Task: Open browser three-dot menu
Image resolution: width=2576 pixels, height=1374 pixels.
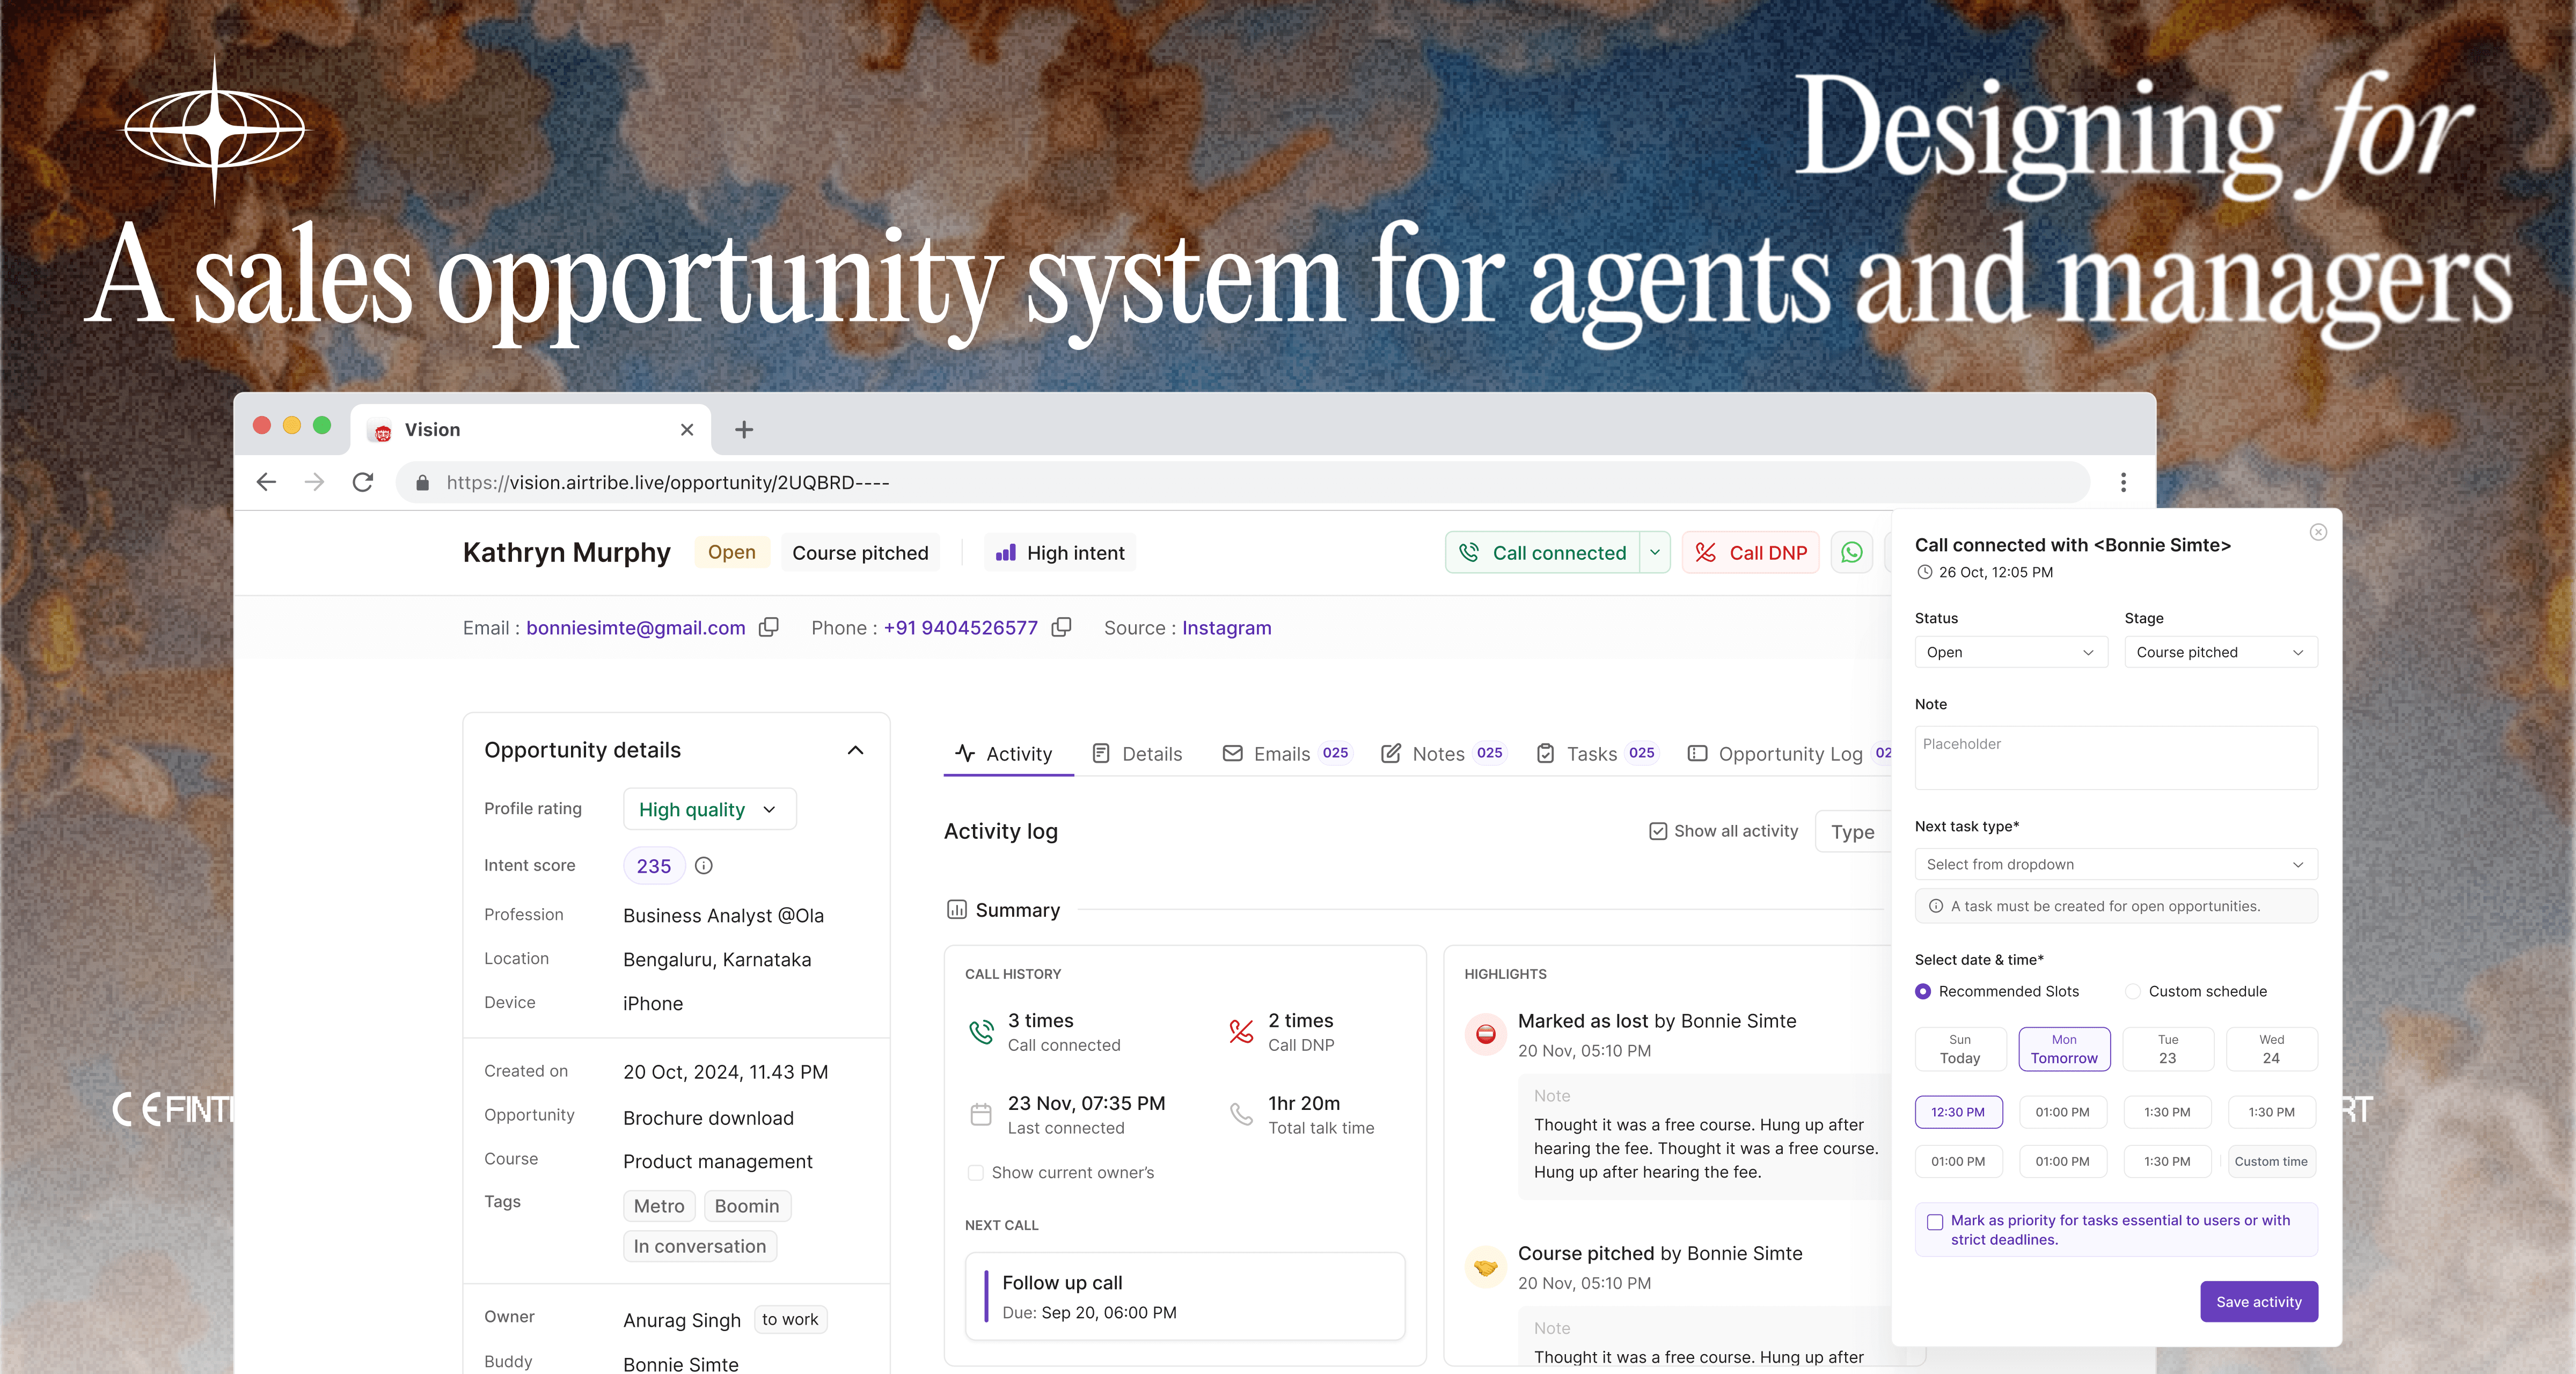Action: [2123, 482]
